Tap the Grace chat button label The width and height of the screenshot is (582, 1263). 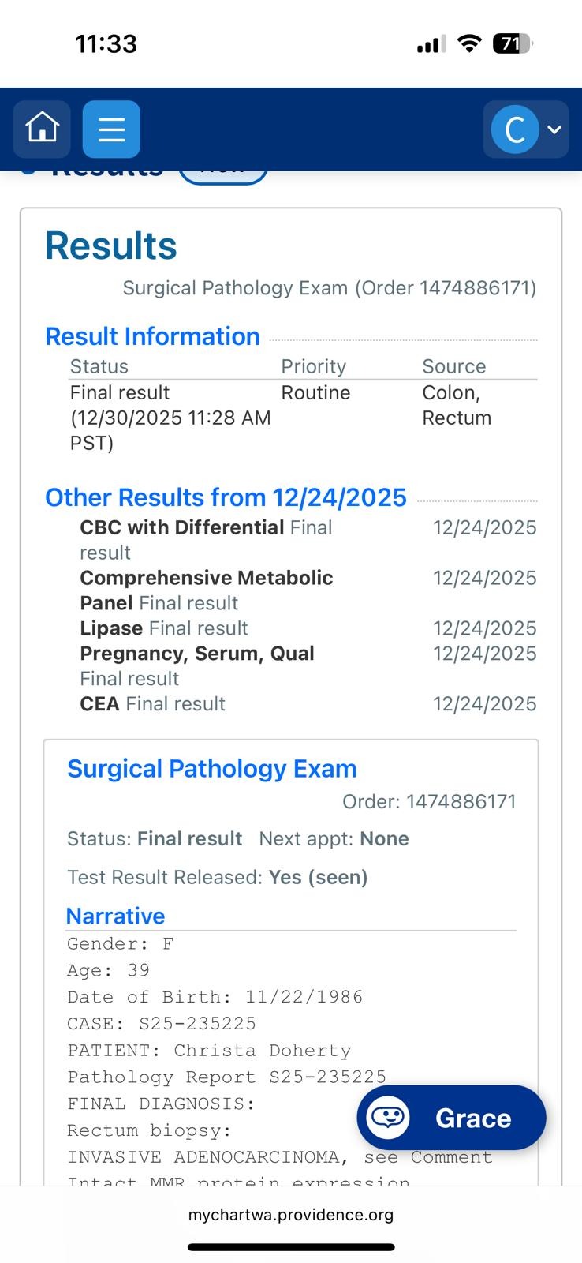tap(473, 1119)
